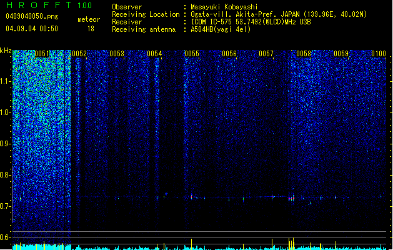
Task: Click the Observer field label
Action: [127, 7]
